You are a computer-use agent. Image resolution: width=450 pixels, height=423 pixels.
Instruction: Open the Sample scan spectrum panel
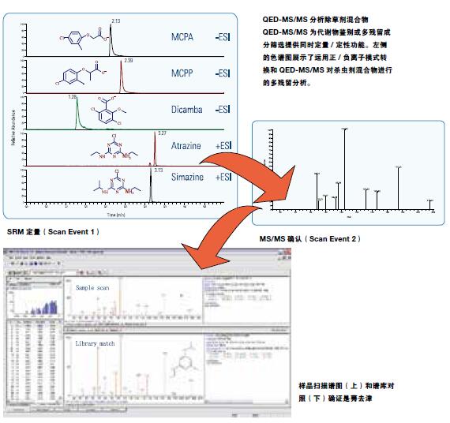click(133, 300)
